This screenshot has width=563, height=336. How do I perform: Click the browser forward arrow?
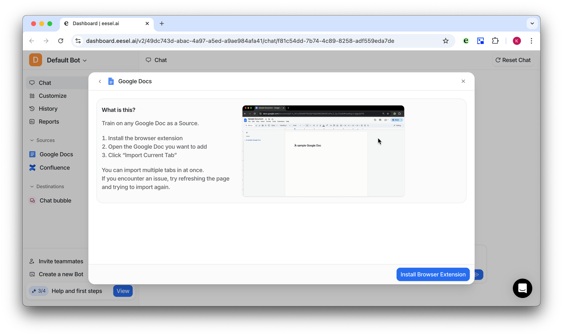click(46, 41)
